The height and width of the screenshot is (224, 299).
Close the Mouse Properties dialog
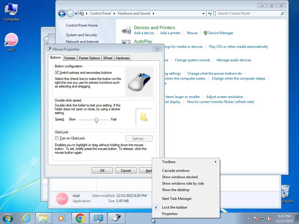[157, 49]
